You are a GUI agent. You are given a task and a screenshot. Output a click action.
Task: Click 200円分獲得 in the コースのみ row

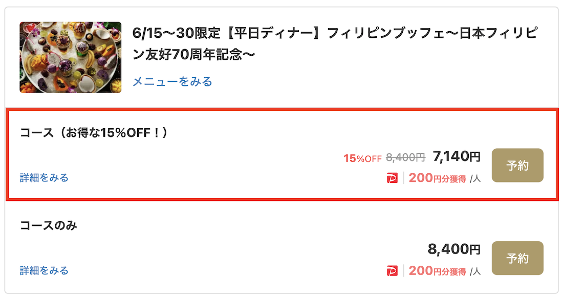437,271
